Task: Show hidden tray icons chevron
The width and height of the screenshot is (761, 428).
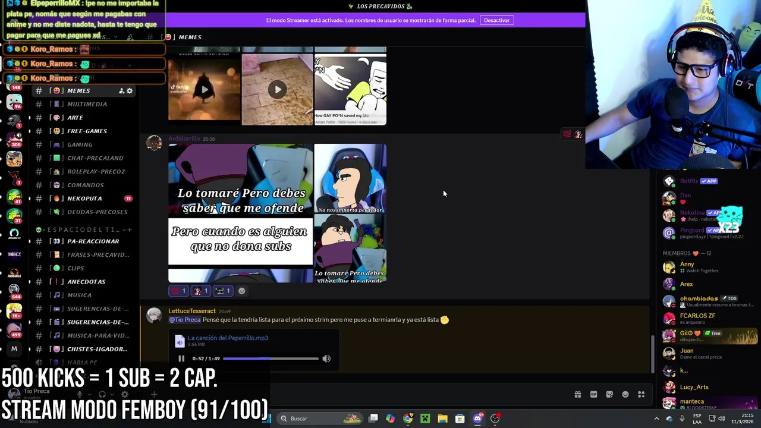Action: (x=656, y=418)
